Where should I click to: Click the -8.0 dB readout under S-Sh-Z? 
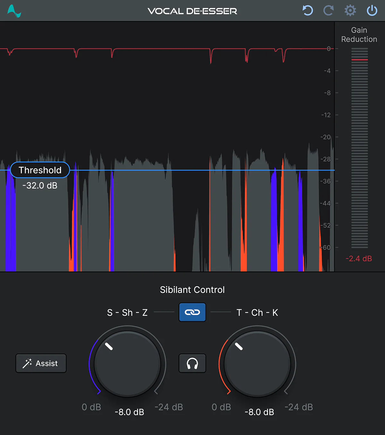129,412
